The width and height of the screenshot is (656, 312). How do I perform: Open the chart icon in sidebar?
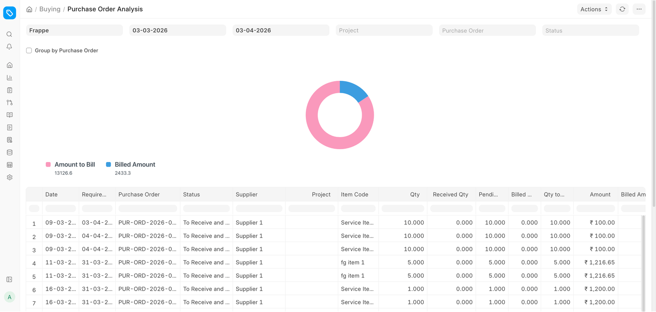point(9,78)
